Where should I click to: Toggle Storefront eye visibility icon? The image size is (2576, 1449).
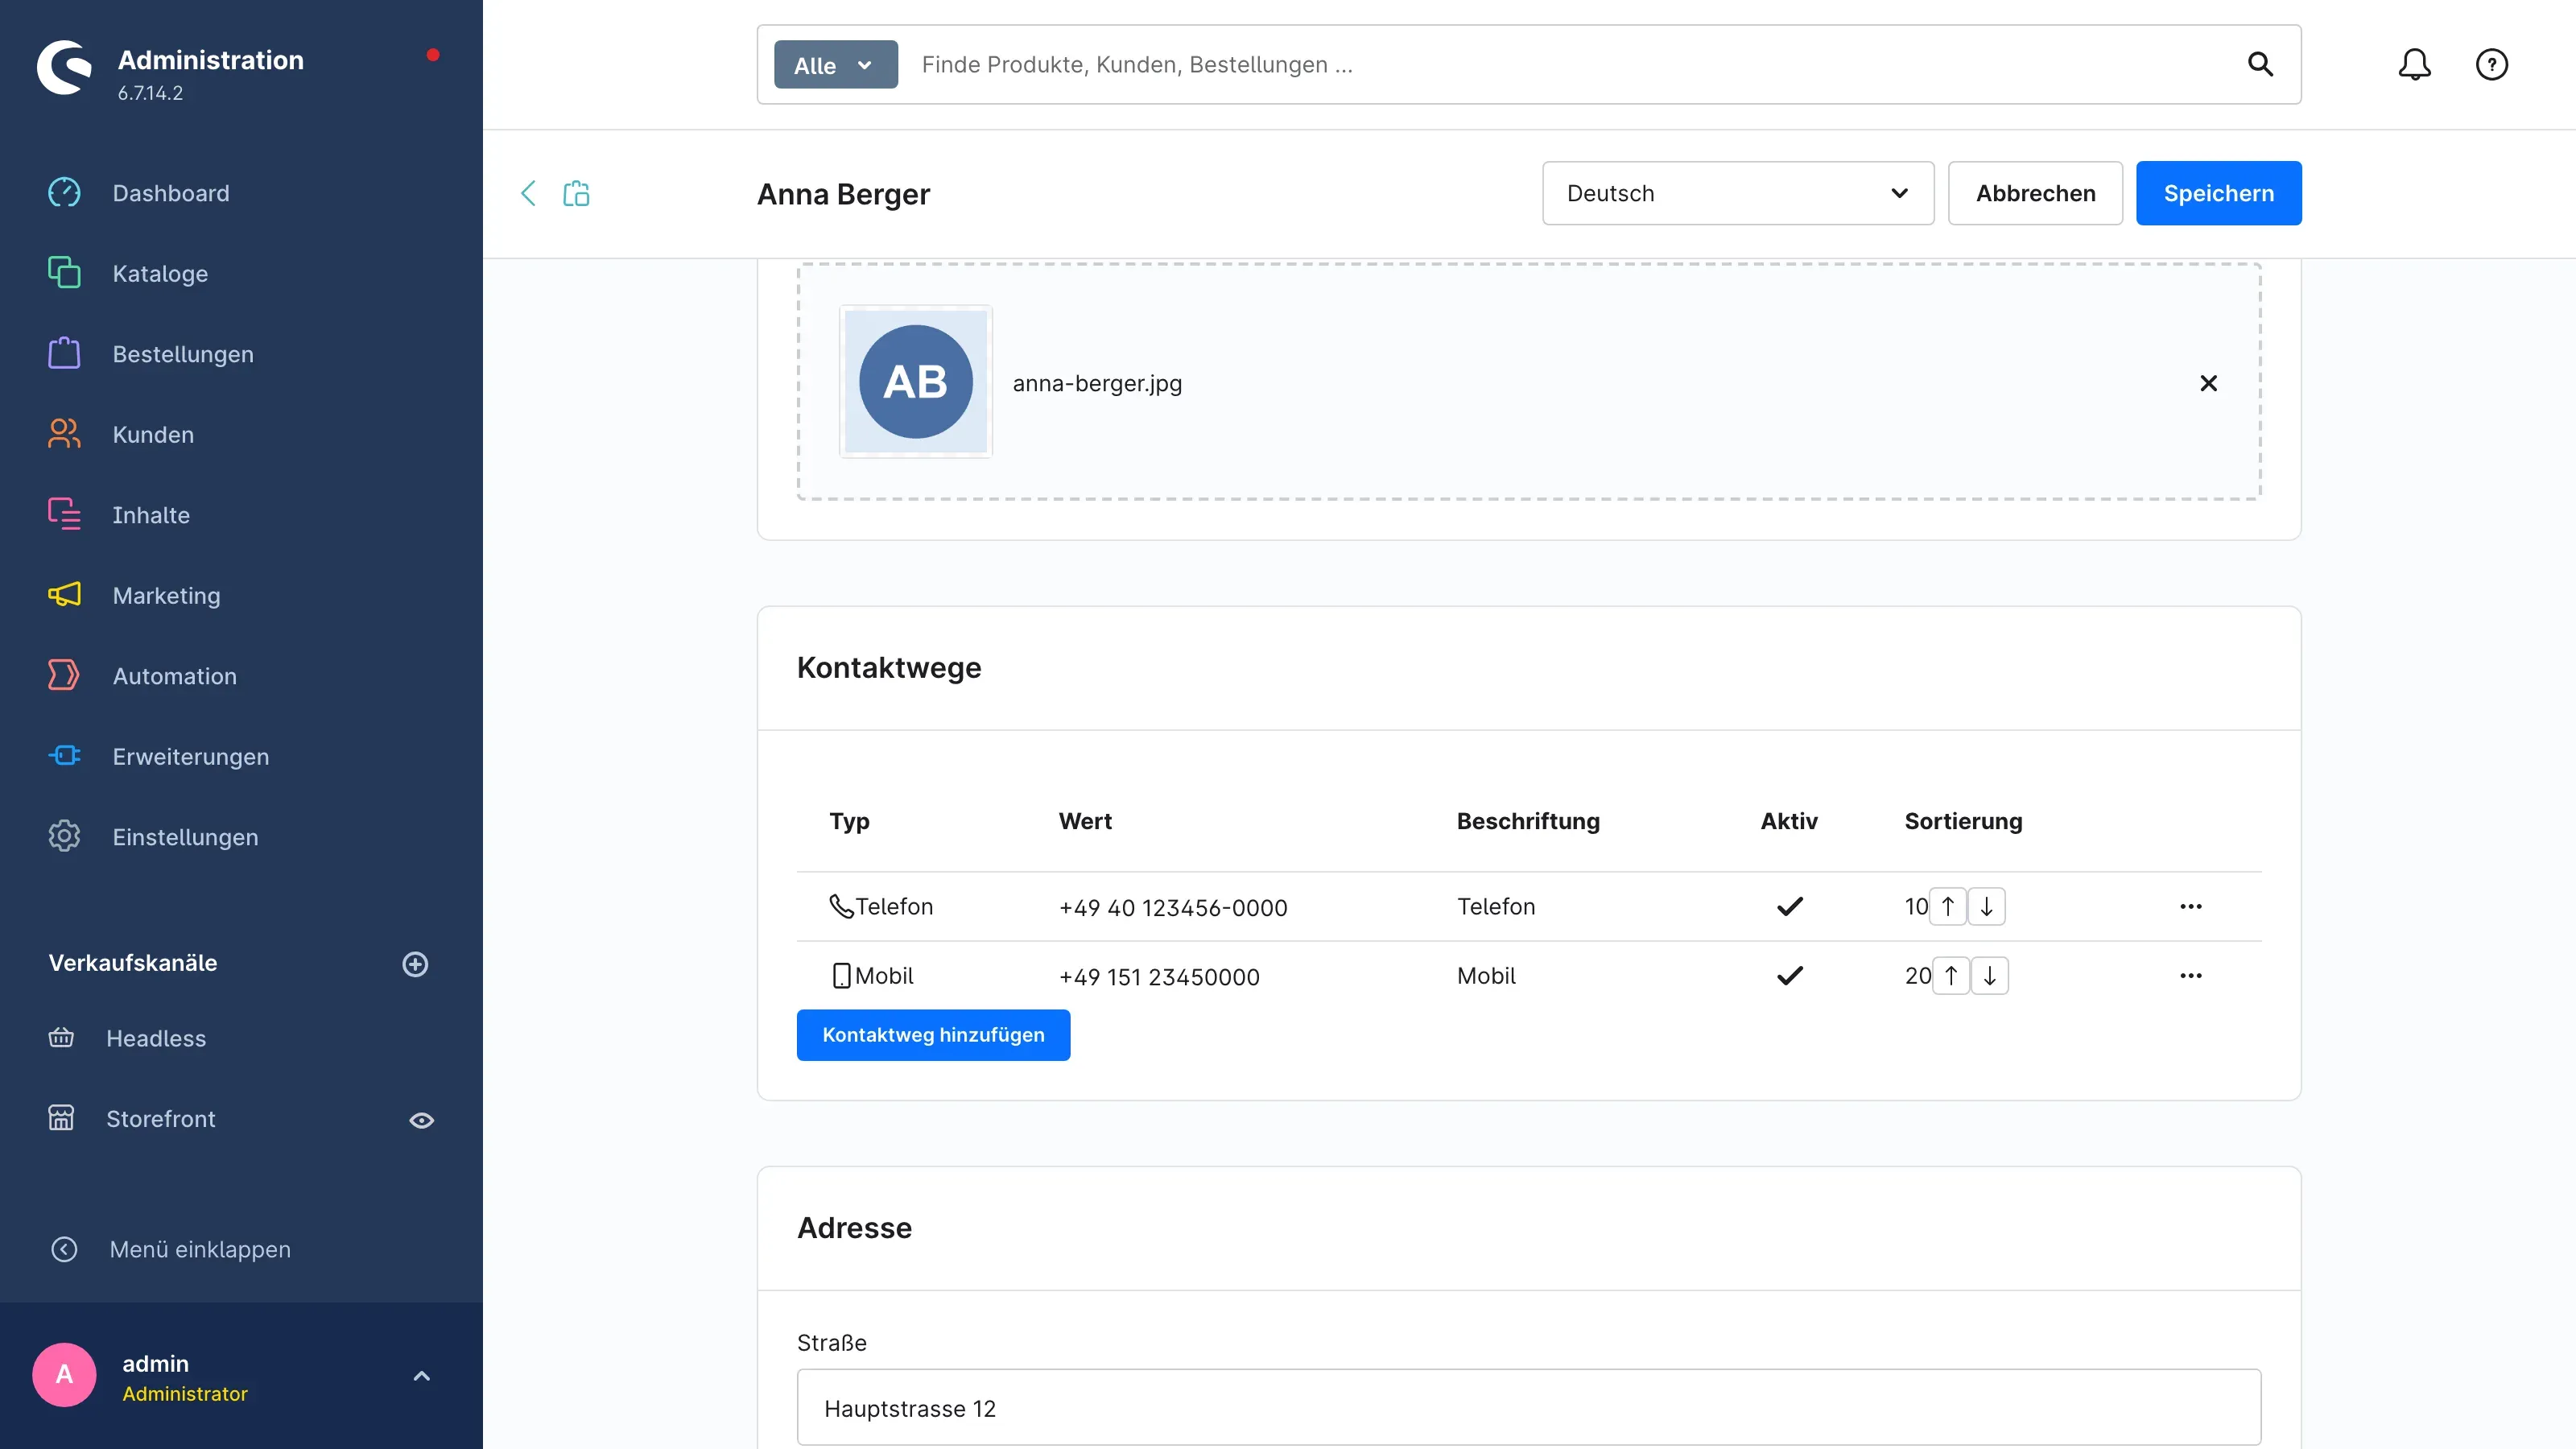tap(422, 1120)
